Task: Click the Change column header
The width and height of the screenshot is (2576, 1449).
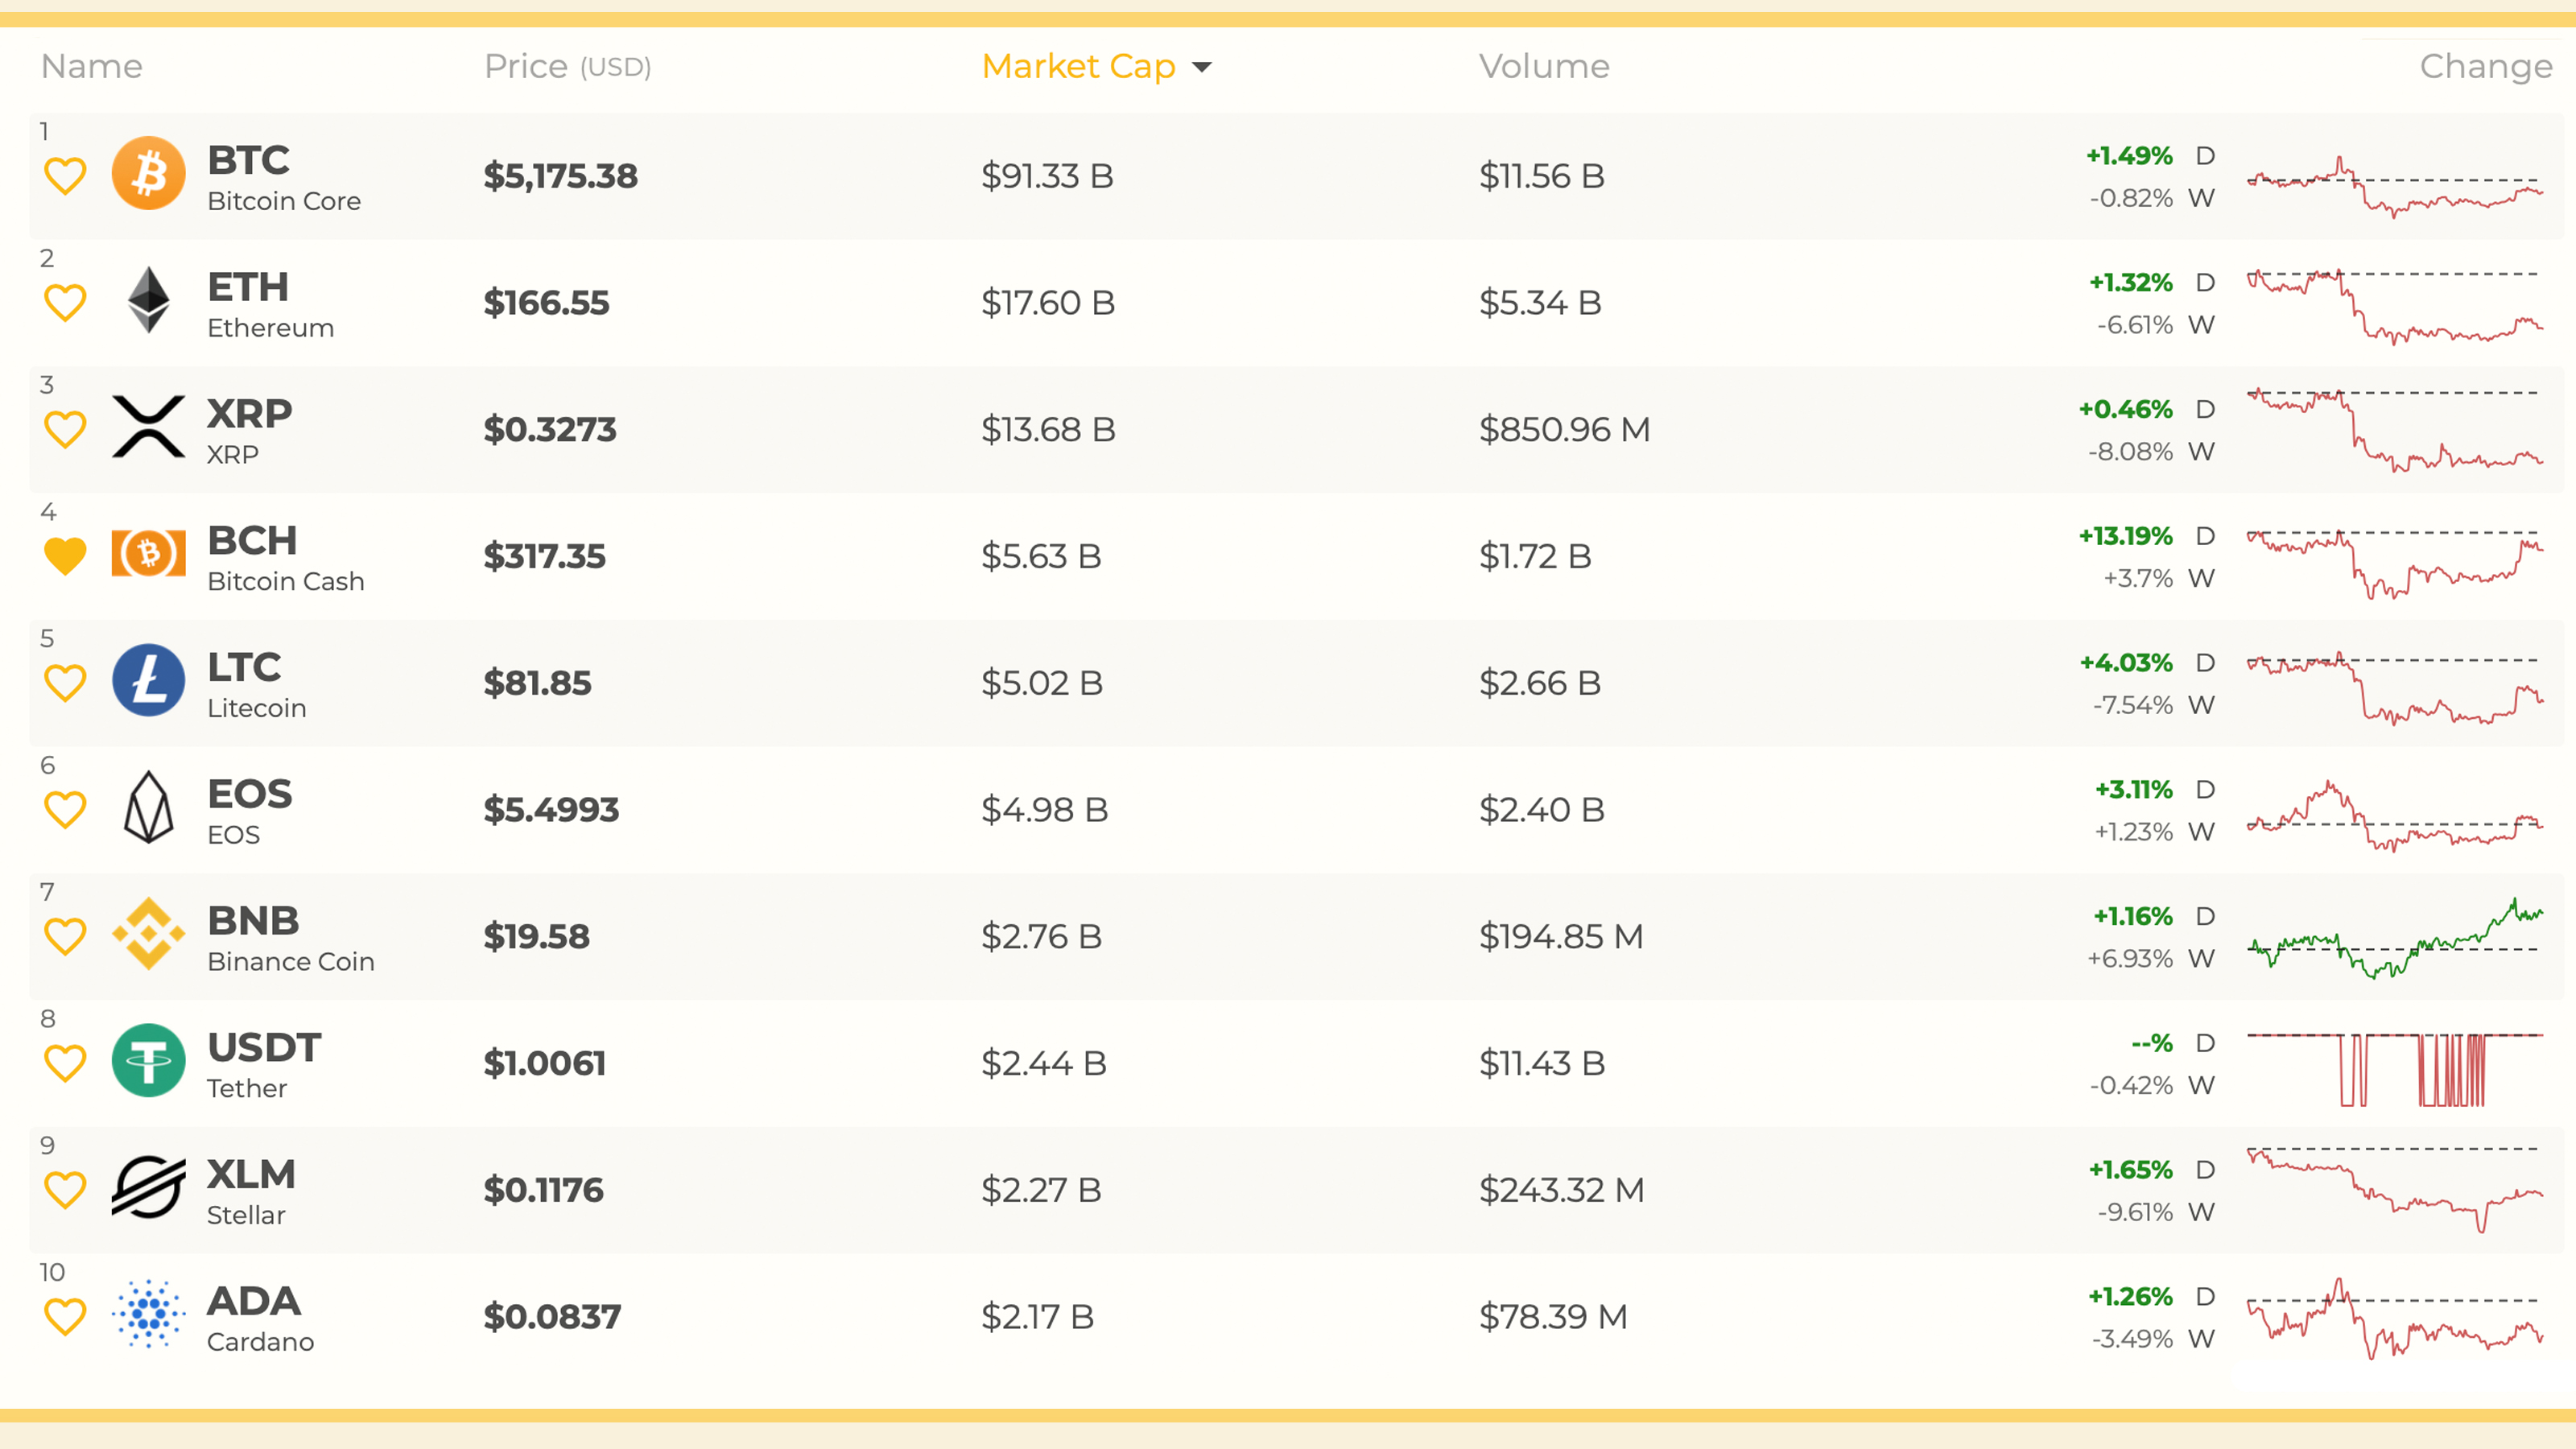Action: tap(2485, 66)
